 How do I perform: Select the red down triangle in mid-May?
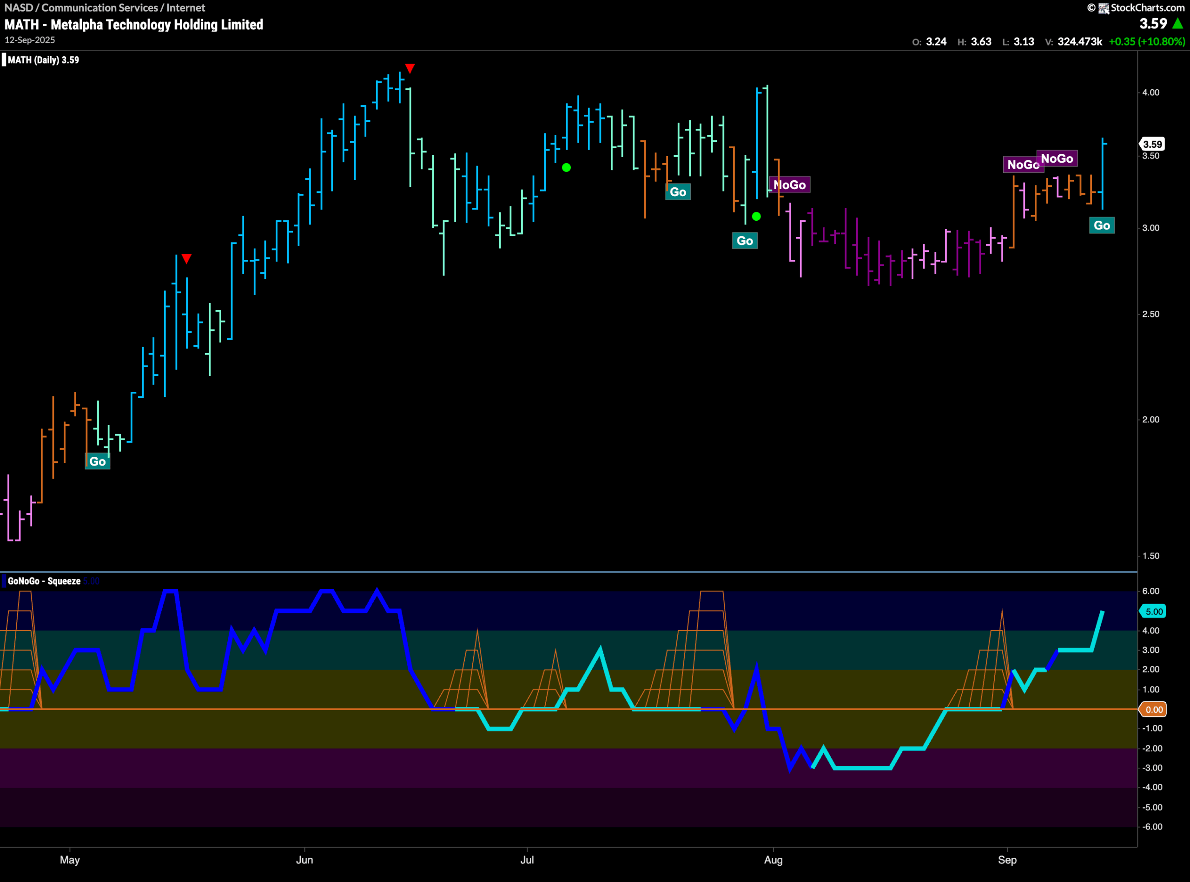point(186,259)
